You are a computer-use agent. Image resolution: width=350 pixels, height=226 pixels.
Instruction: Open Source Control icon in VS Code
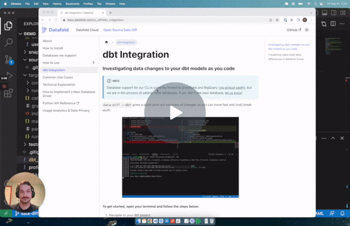9,60
